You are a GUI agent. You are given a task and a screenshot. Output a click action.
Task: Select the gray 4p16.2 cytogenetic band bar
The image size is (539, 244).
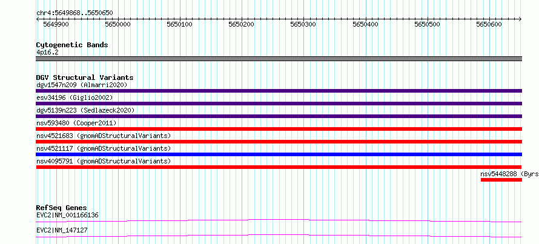tap(279, 59)
